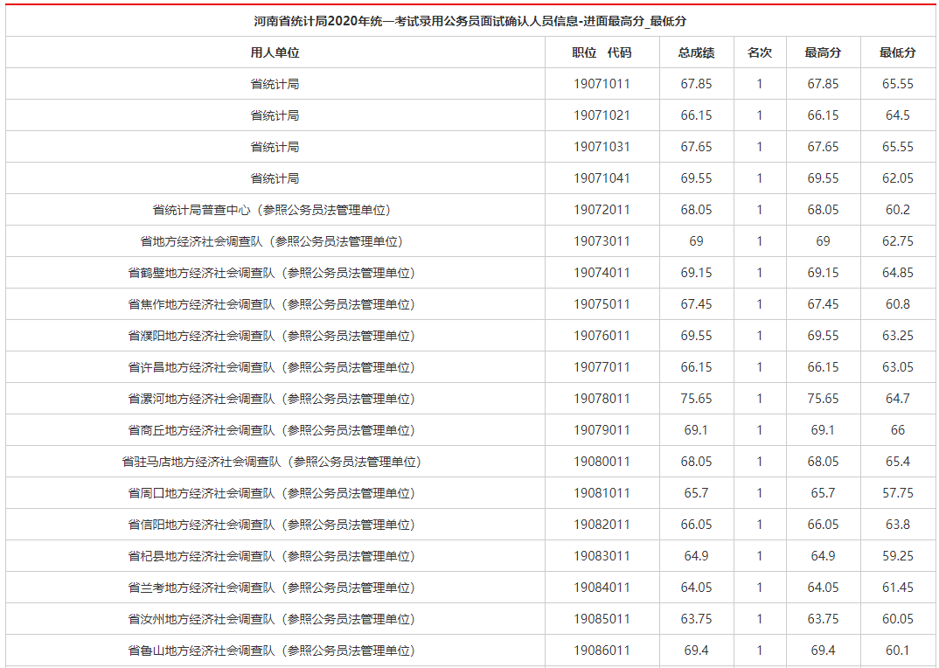Image resolution: width=939 pixels, height=668 pixels.
Task: Select position code 19081011
Action: coord(602,493)
